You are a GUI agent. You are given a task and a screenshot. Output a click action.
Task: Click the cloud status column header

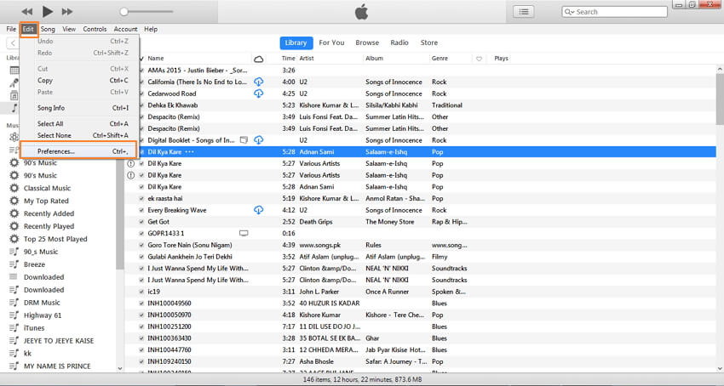pyautogui.click(x=259, y=59)
